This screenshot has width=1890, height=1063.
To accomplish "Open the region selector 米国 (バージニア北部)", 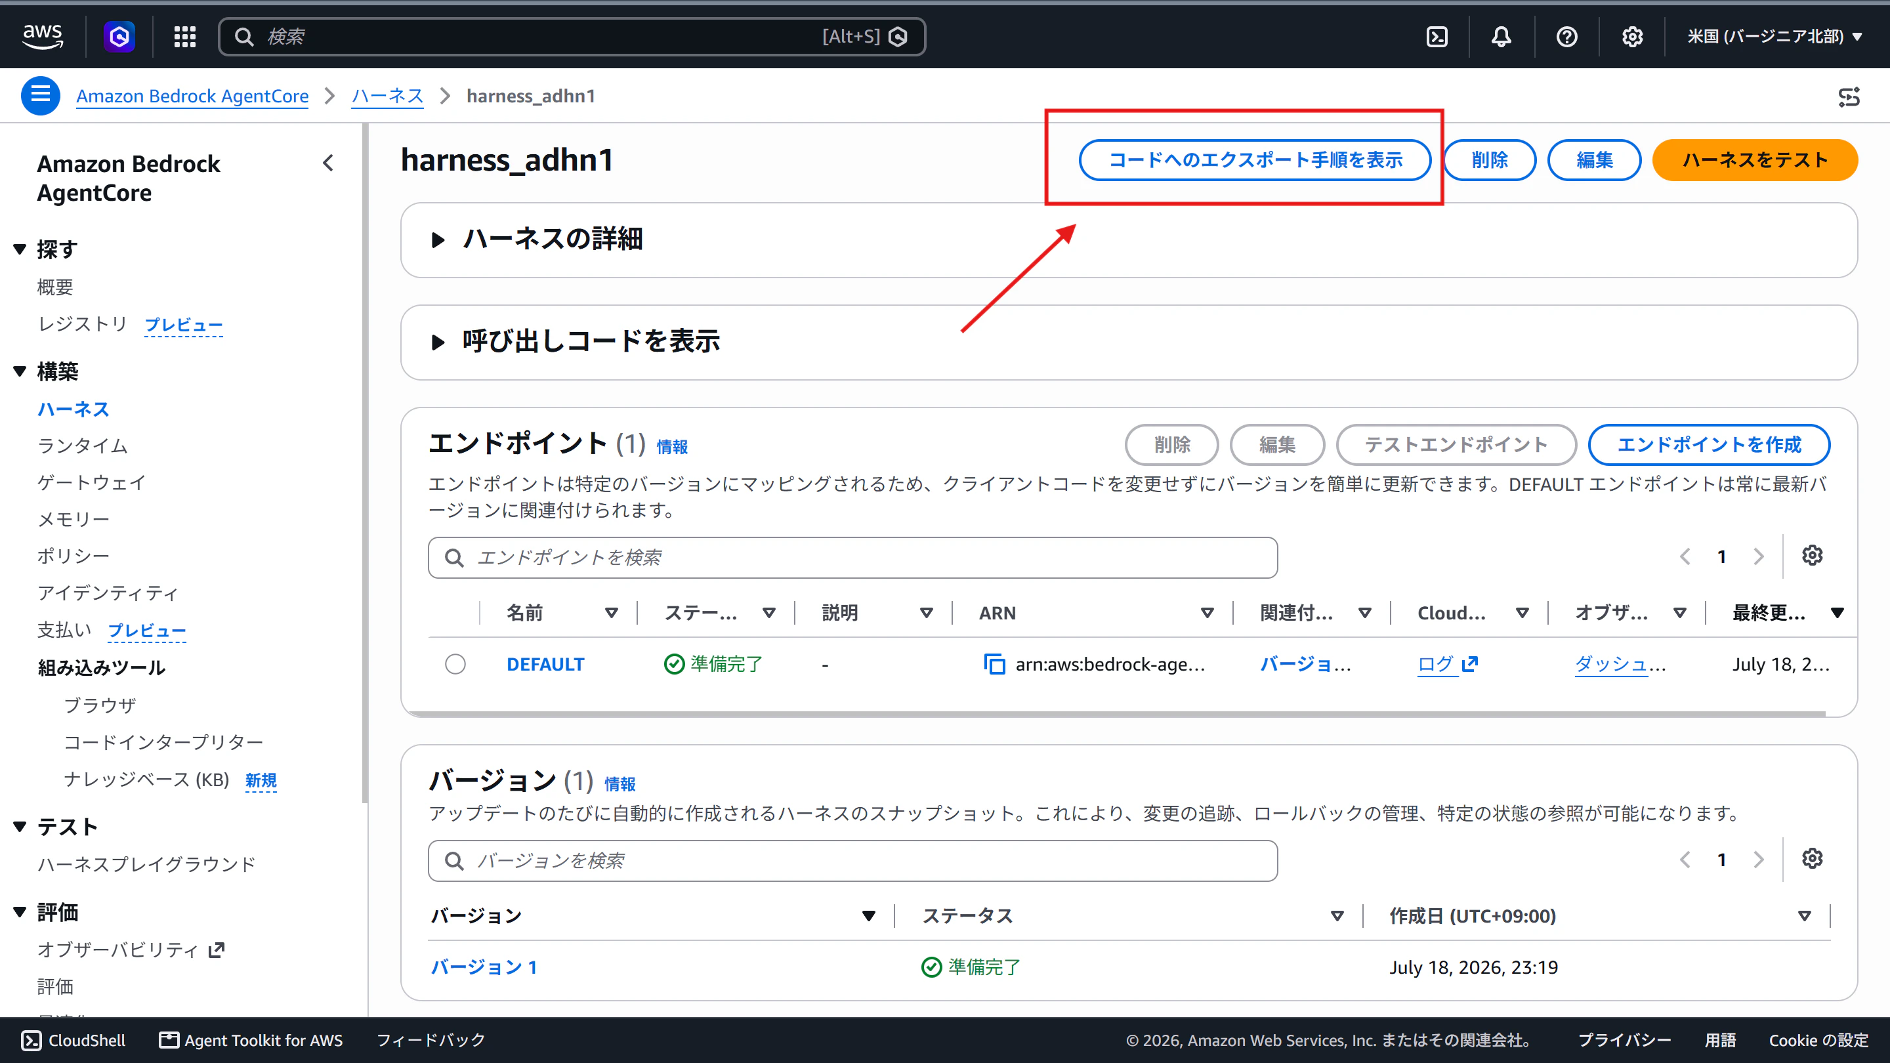I will pyautogui.click(x=1774, y=37).
